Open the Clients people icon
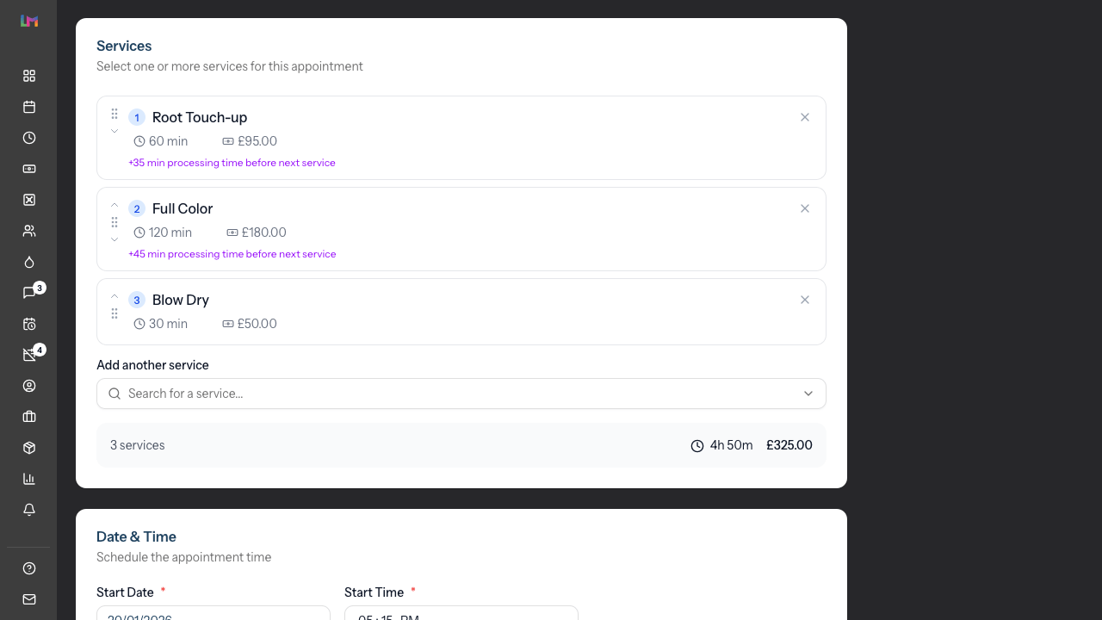1102x620 pixels. click(28, 231)
